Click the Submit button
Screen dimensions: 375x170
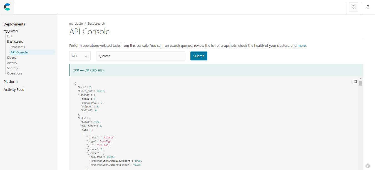click(x=199, y=56)
